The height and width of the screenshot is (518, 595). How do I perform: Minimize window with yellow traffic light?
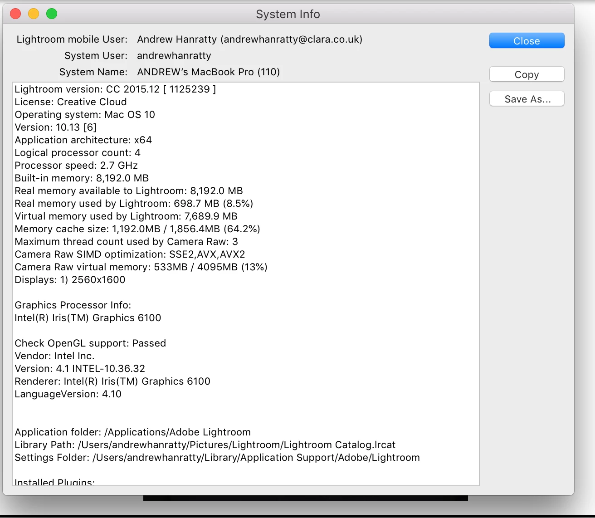[x=34, y=14]
